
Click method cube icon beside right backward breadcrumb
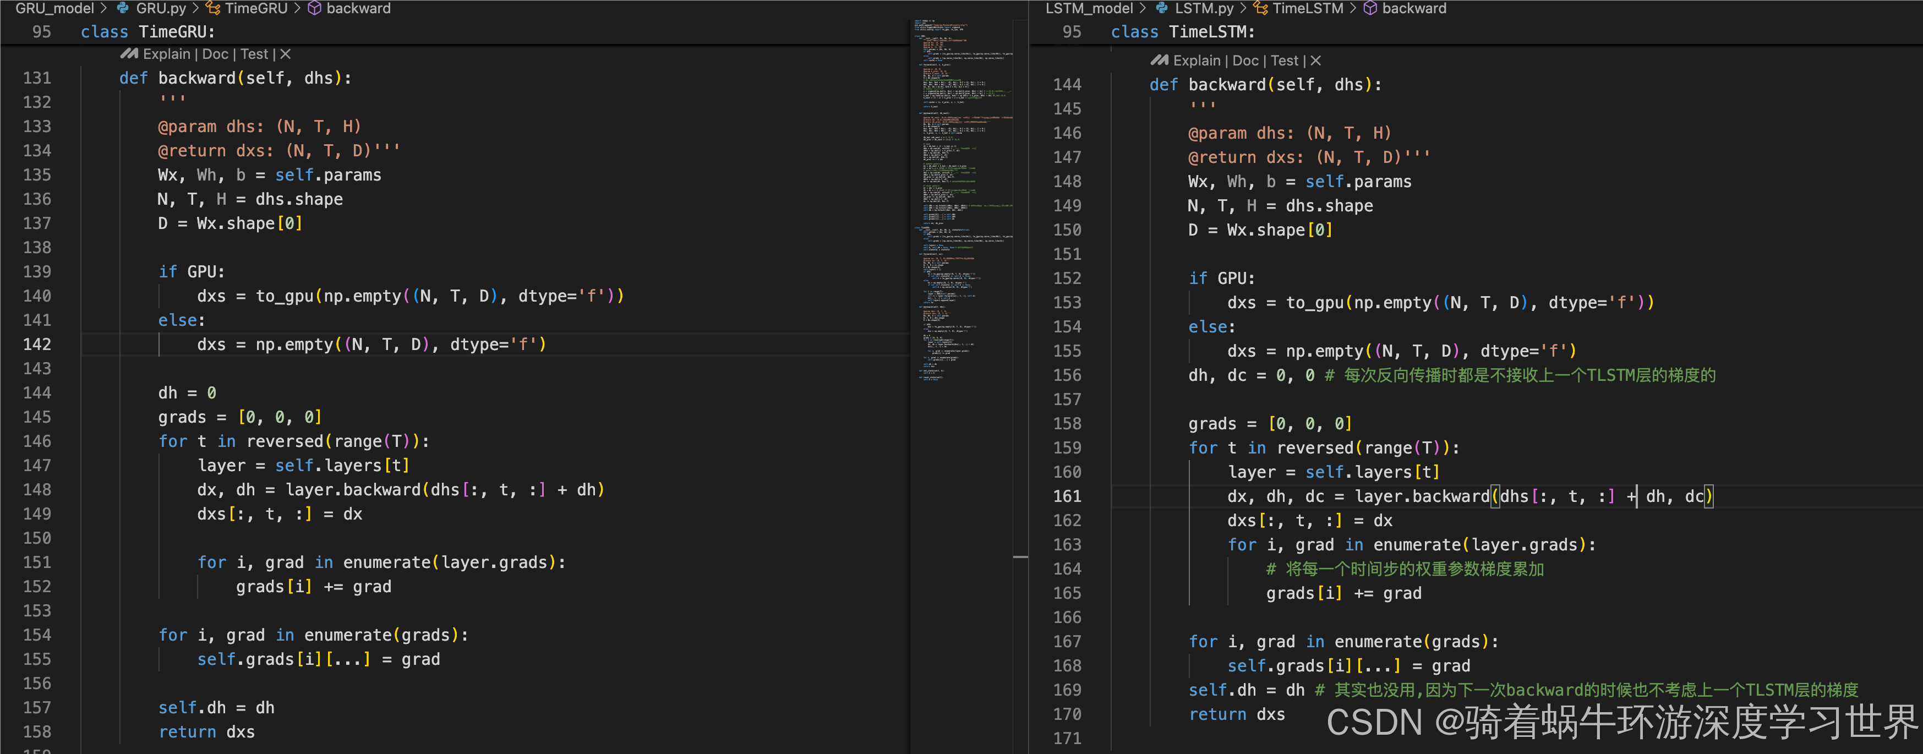pyautogui.click(x=1370, y=8)
